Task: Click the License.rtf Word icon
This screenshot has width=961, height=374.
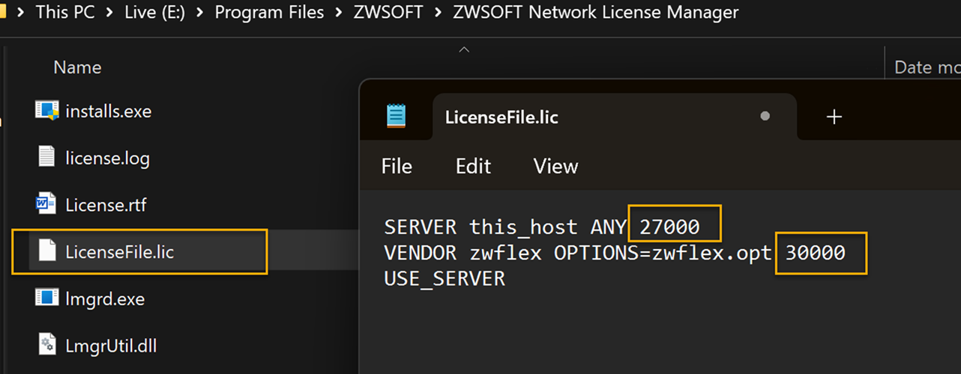Action: 47,204
